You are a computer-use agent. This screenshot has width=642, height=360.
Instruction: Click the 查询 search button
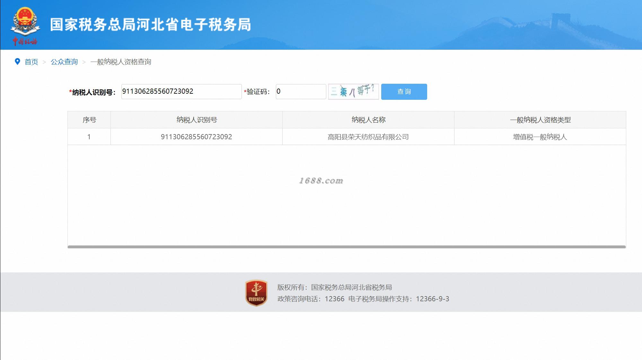[404, 92]
